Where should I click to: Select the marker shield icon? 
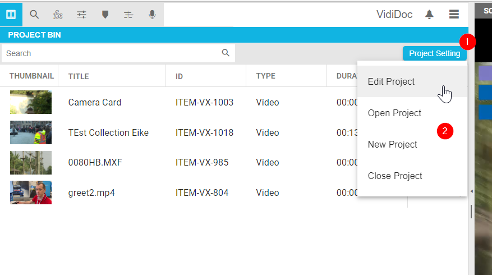pyautogui.click(x=105, y=15)
